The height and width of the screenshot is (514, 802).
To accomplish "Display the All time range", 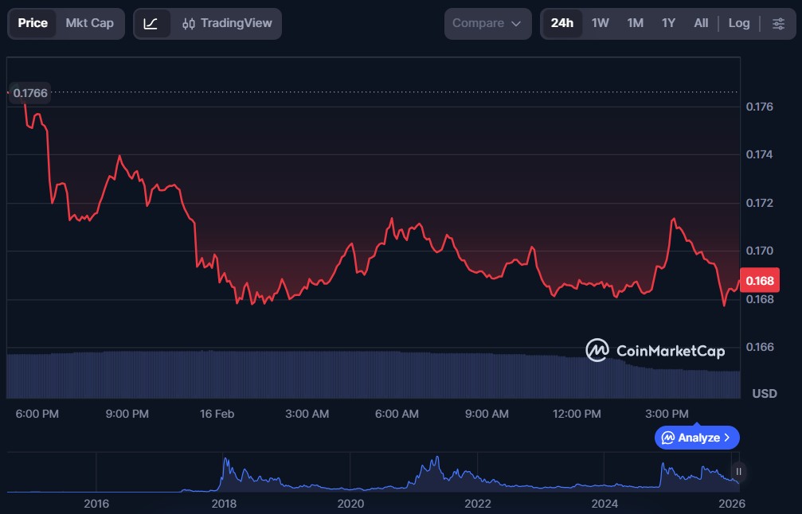I will [x=701, y=23].
